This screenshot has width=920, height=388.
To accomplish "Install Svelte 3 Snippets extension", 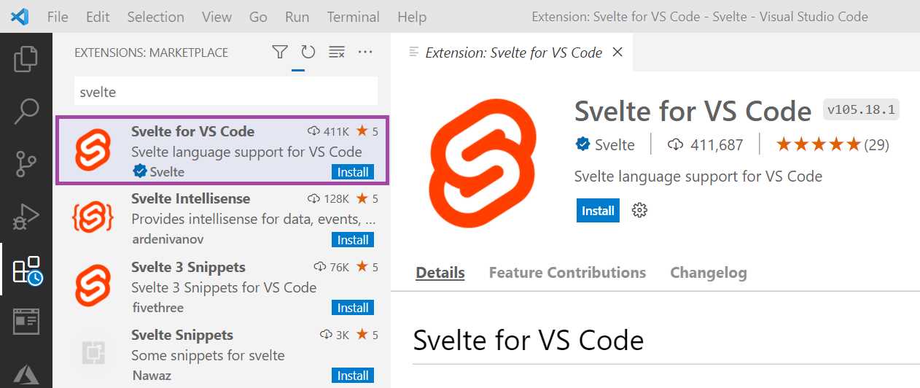I will coord(353,308).
